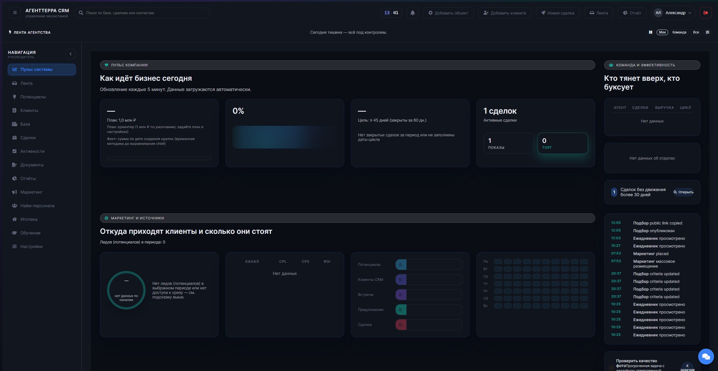
Task: Open the Ипотека section
Action: [x=29, y=219]
